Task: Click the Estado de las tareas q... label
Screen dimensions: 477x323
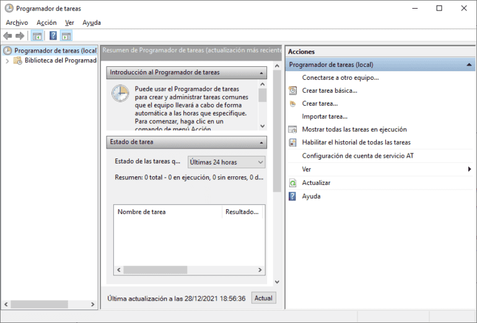Action: (x=147, y=161)
